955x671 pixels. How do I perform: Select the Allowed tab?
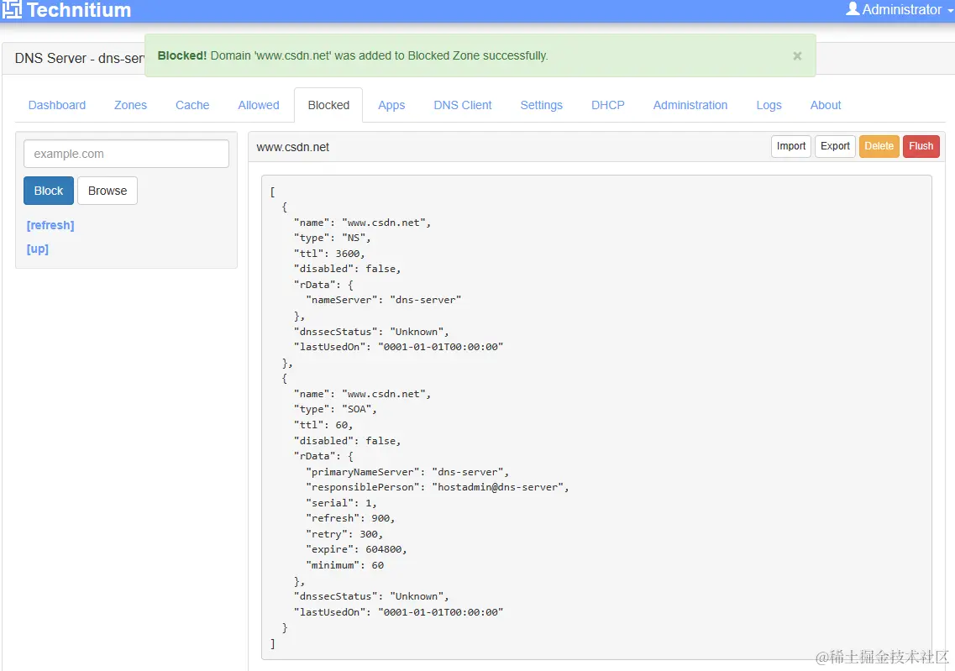pos(259,105)
